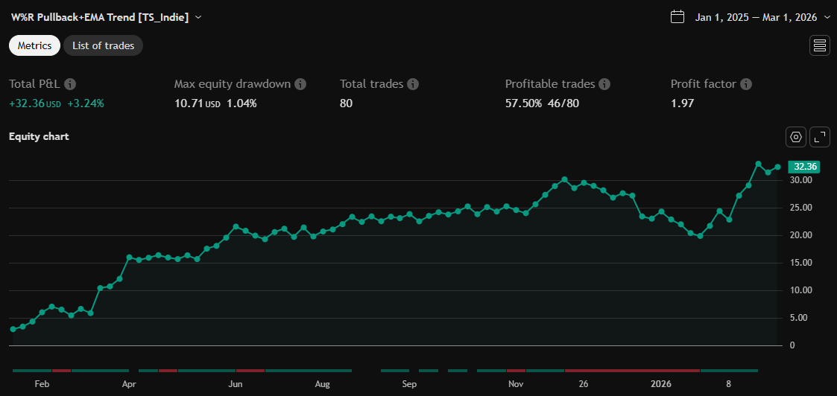Switch to the Metrics tab
Screen dimensions: 837x396
pos(34,45)
